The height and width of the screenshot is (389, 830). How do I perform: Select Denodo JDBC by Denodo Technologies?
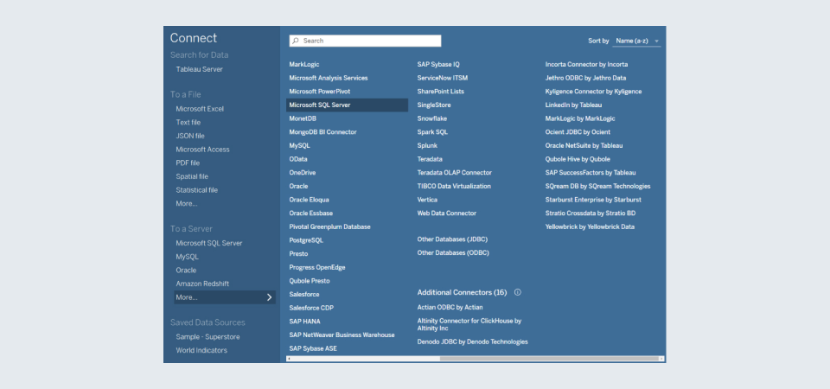pos(473,342)
